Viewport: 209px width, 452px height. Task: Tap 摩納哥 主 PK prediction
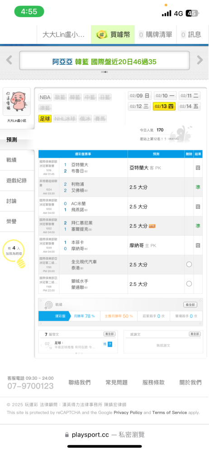143,245
